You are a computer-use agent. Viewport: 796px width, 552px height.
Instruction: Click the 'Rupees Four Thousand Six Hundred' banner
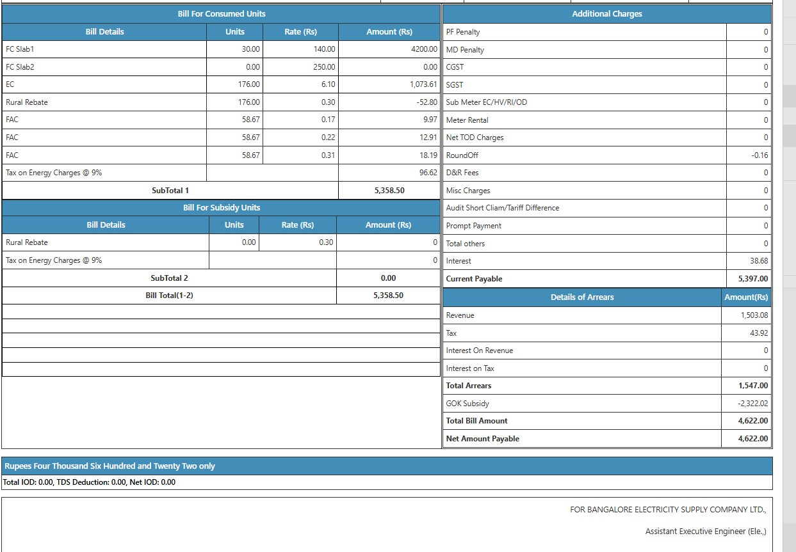pos(387,466)
